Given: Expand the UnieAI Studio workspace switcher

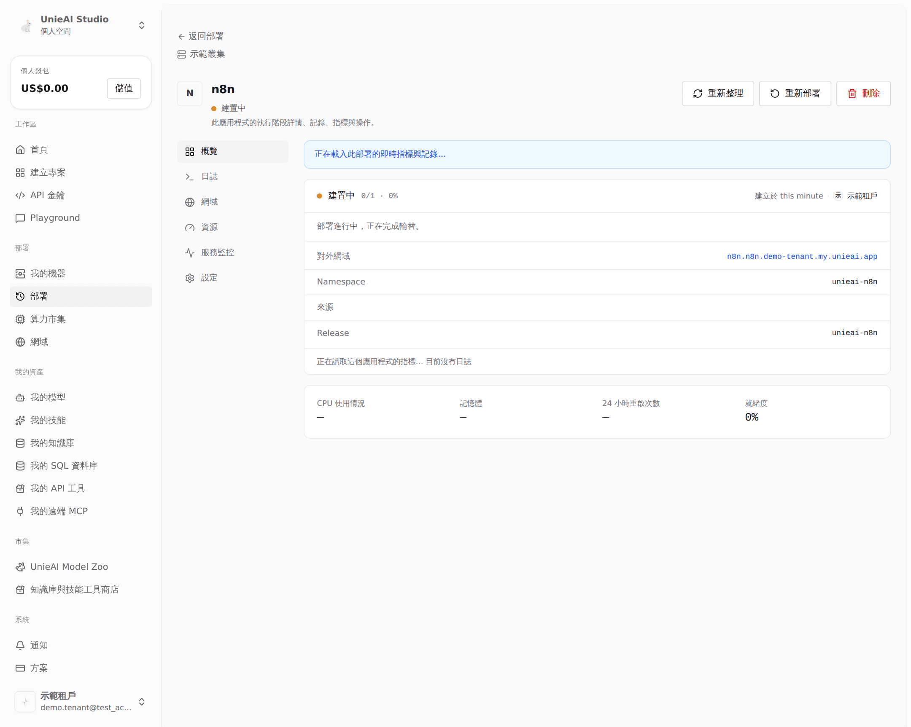Looking at the screenshot, I should point(142,25).
